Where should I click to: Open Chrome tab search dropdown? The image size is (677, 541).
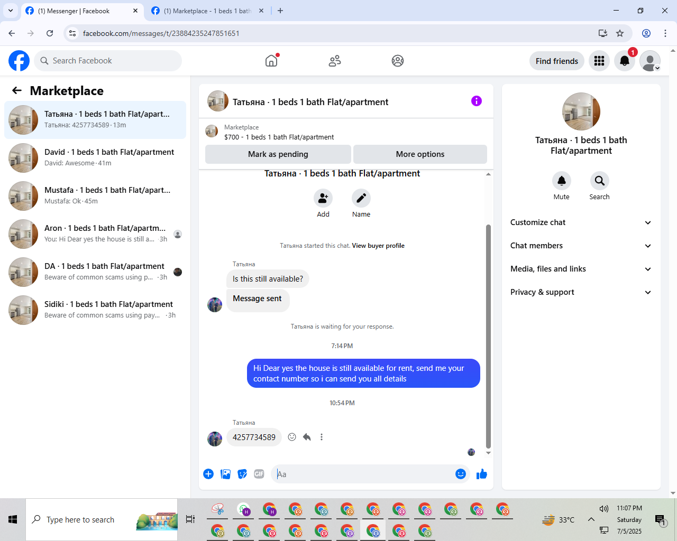coord(11,11)
